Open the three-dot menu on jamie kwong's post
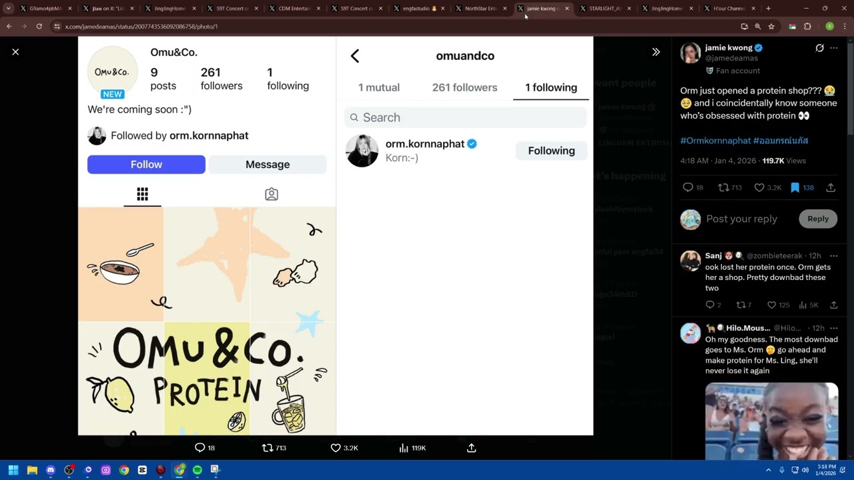 833,48
